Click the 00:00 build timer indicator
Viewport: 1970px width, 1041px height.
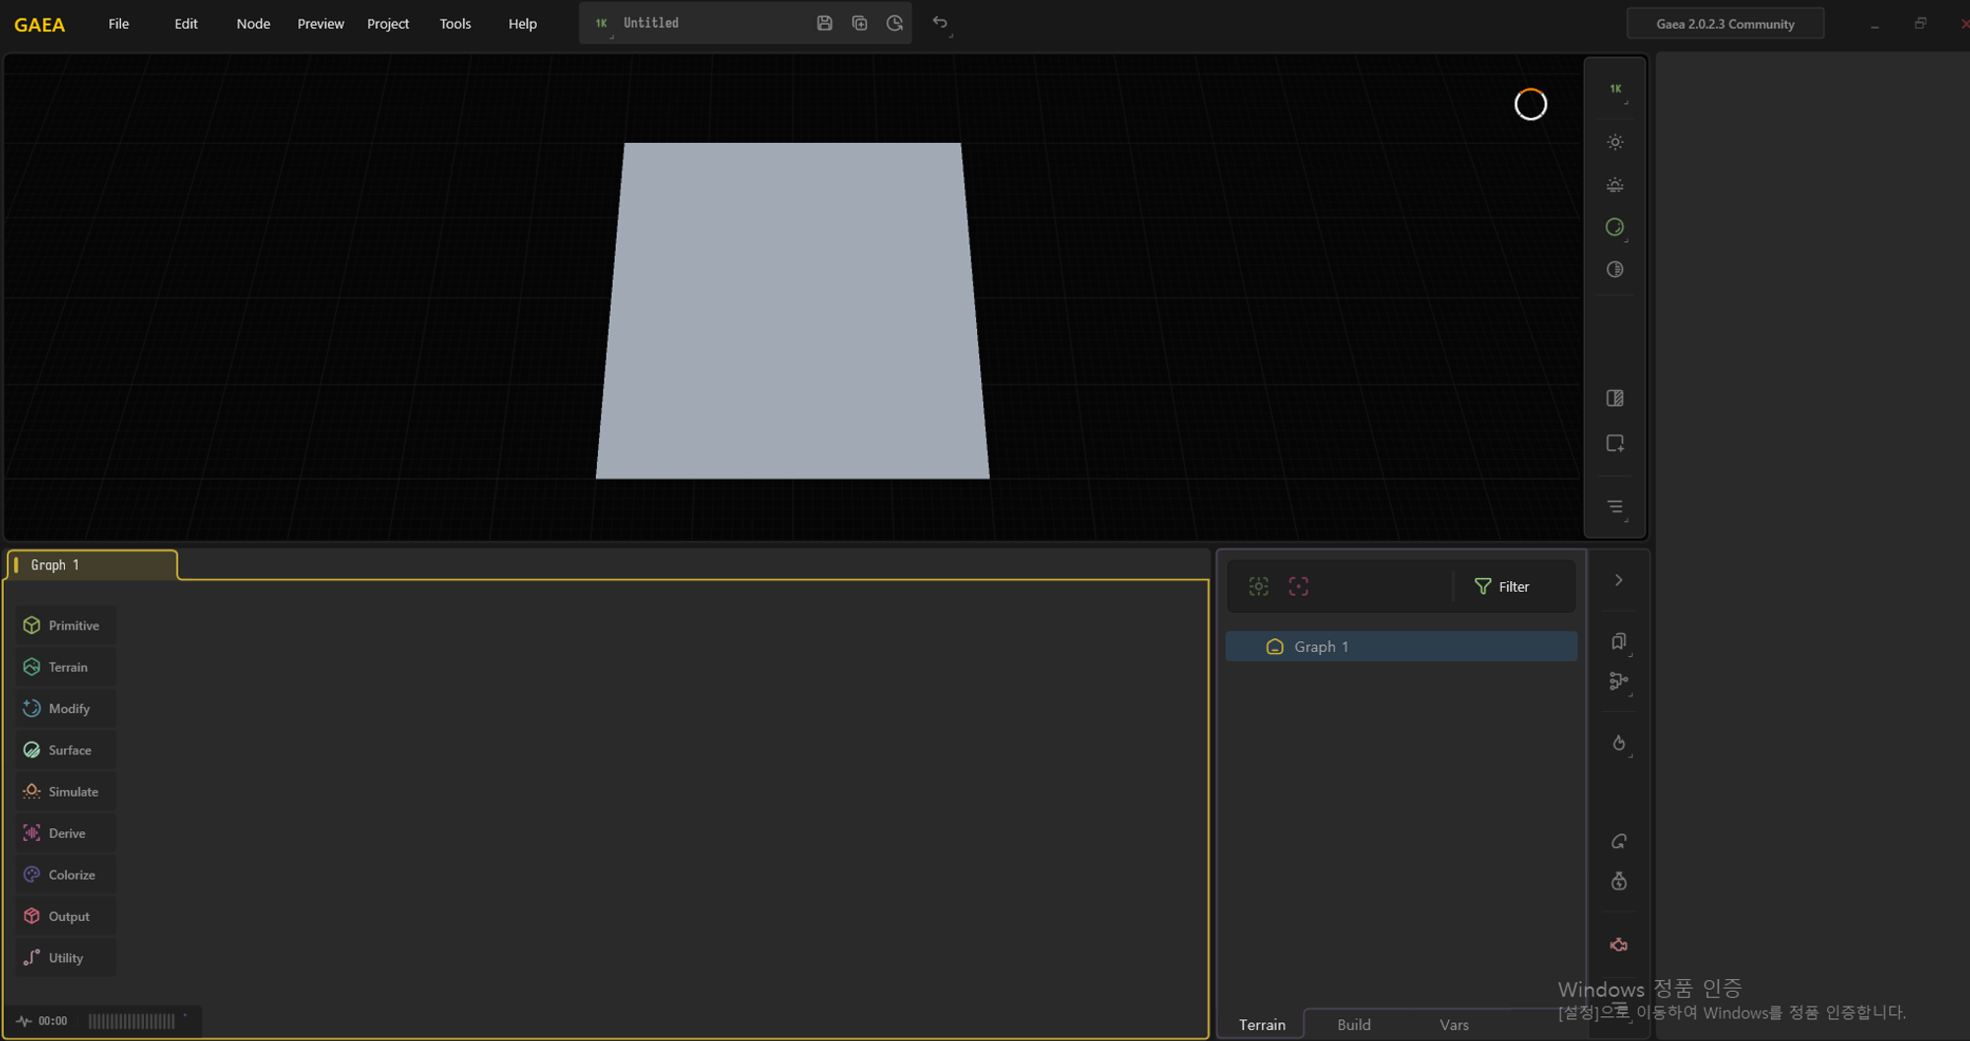click(42, 1021)
